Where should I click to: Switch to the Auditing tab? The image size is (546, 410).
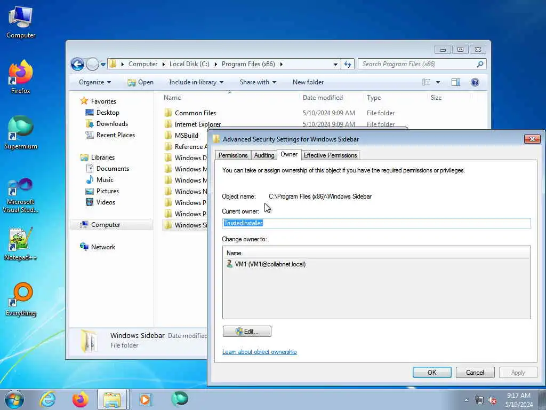264,155
